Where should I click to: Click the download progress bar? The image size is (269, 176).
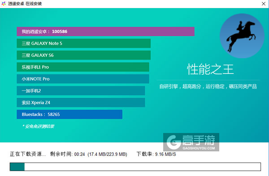(135, 167)
